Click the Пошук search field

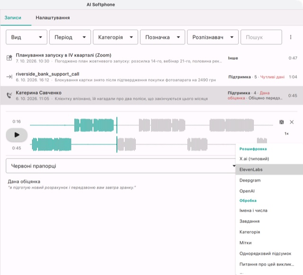click(261, 37)
